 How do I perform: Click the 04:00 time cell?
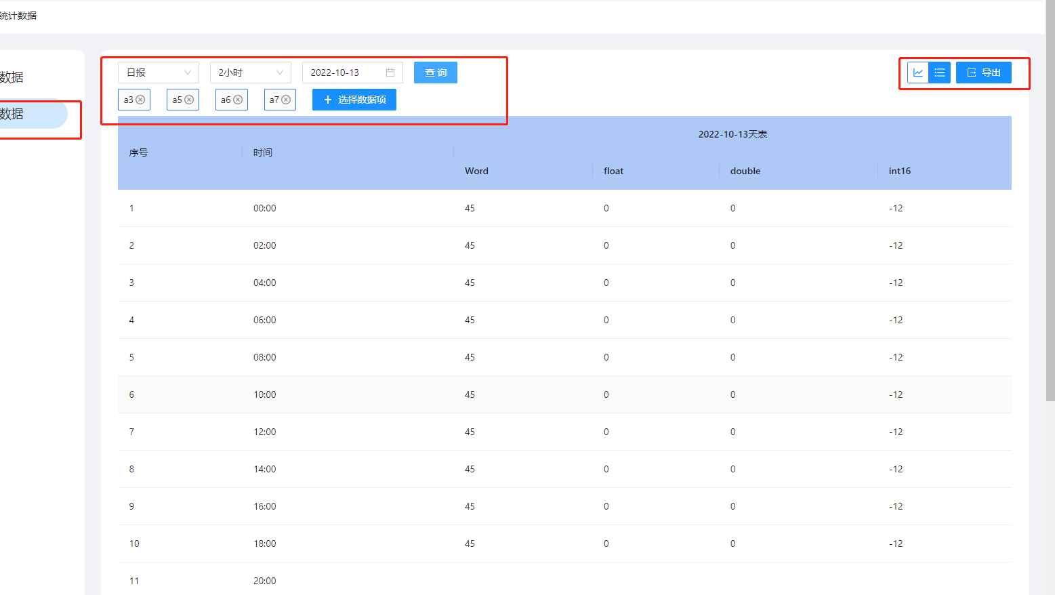[x=265, y=283]
